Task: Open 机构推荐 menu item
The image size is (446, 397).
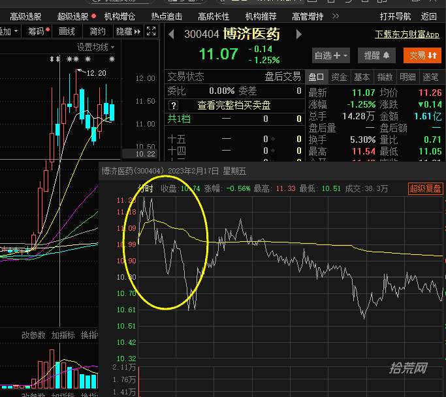Action: (261, 16)
